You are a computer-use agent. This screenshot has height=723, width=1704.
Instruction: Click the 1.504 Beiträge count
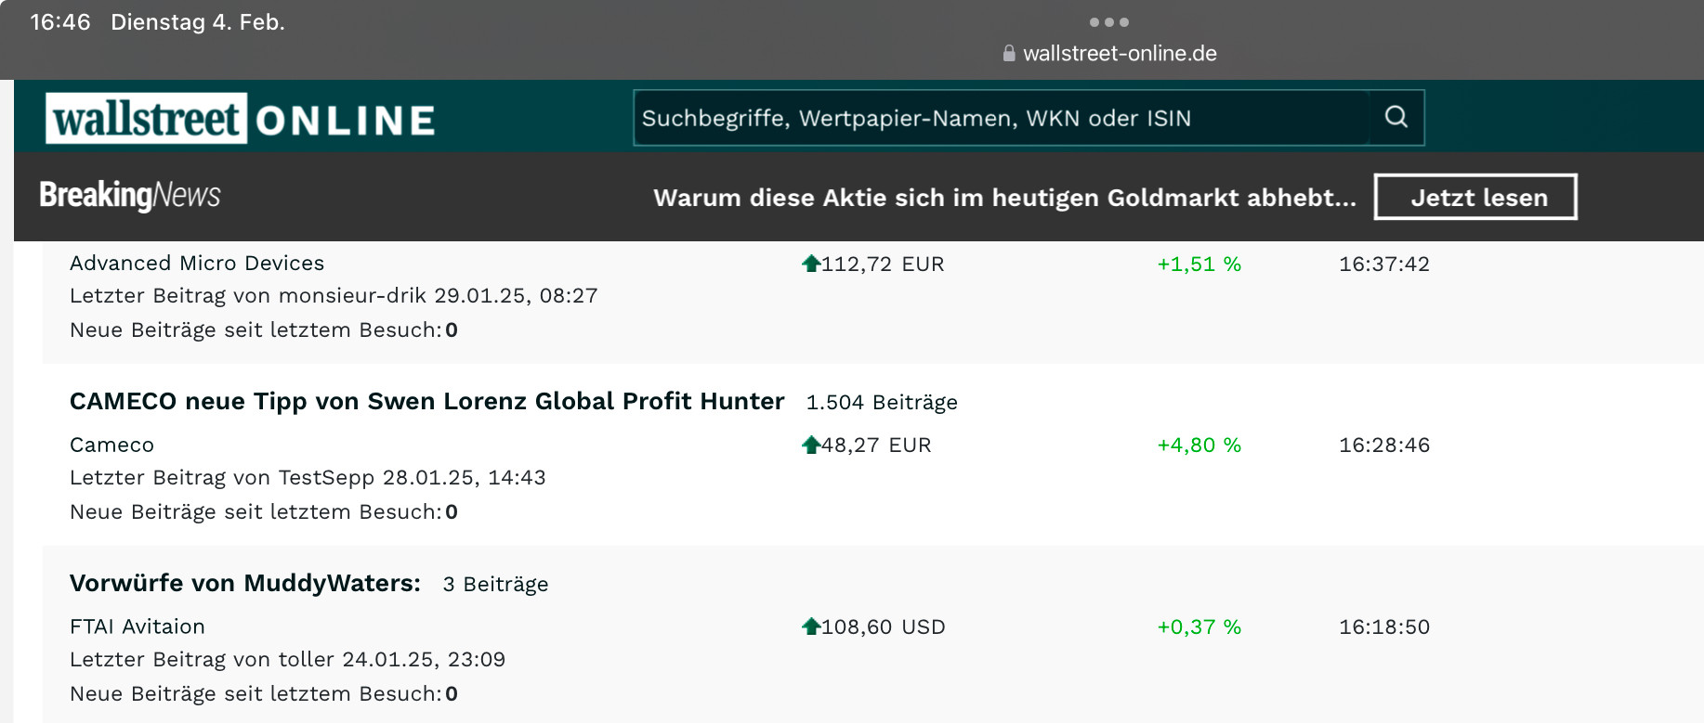(882, 402)
